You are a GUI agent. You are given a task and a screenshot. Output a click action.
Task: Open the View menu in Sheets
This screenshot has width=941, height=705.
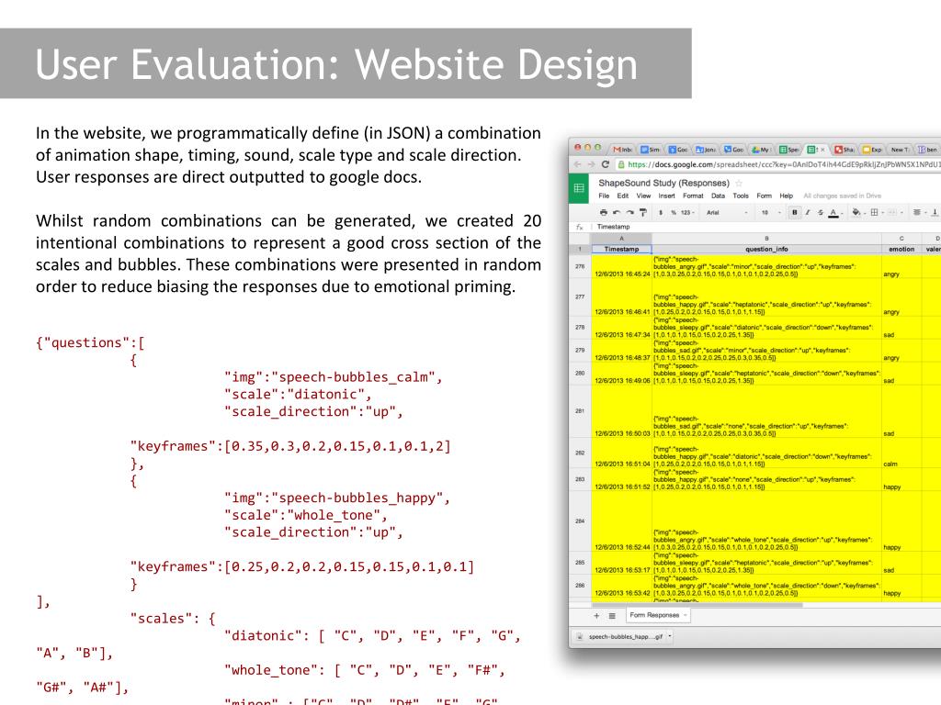[643, 196]
